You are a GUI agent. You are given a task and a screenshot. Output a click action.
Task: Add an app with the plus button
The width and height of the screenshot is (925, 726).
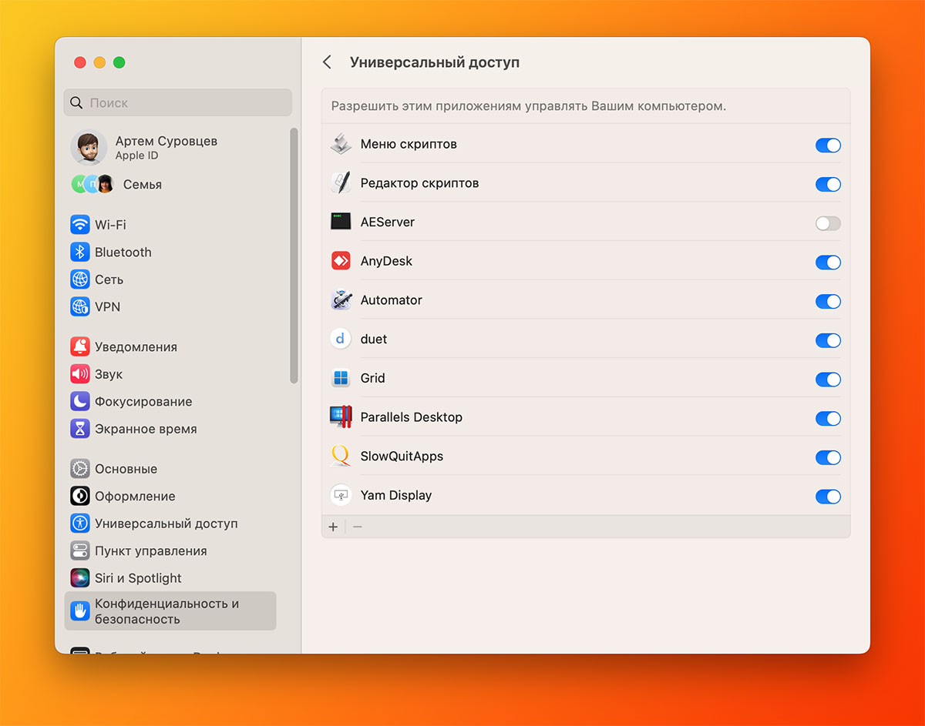pyautogui.click(x=333, y=527)
